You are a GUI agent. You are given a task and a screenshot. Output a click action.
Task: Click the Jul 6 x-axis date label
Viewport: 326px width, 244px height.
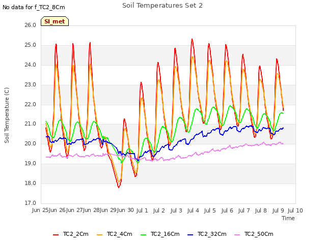227,210
